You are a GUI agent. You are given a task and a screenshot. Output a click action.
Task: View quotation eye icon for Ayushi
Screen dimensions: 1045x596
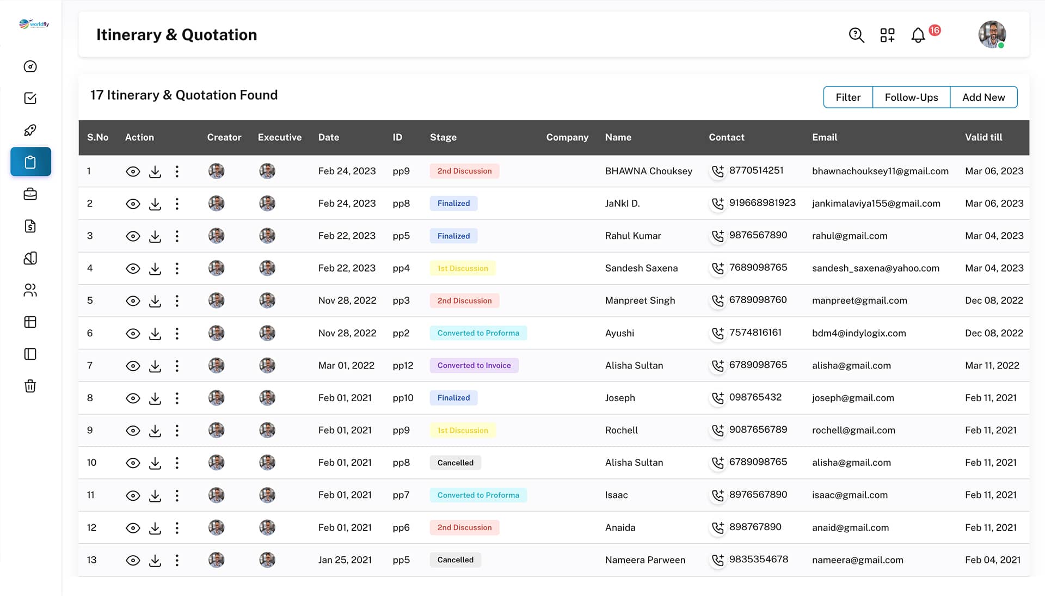pos(133,334)
